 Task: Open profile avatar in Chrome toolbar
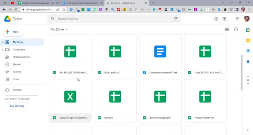[x=243, y=10]
